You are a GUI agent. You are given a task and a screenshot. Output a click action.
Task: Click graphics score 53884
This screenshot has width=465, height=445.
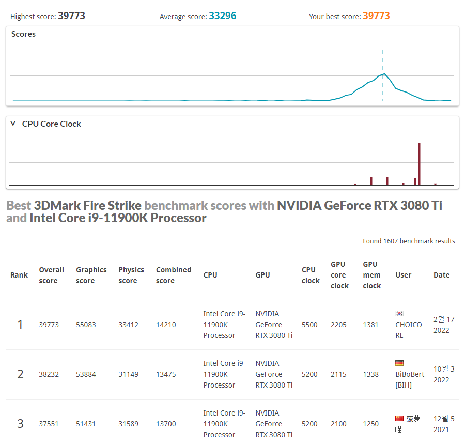[86, 374]
